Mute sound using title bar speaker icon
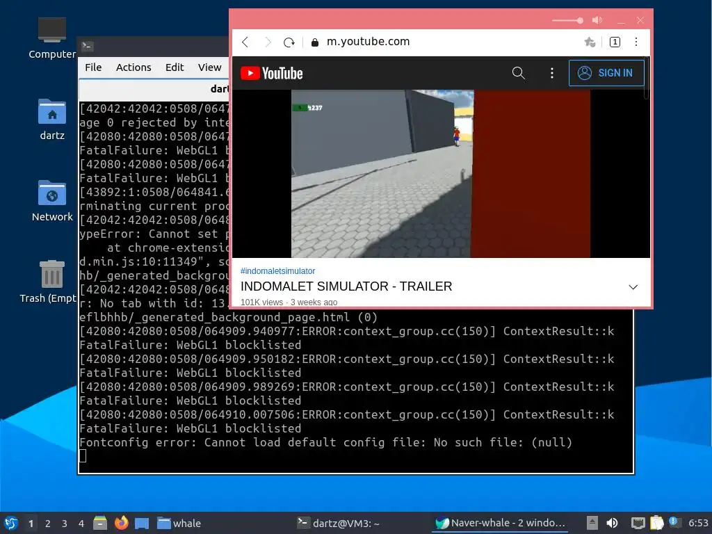 point(597,20)
